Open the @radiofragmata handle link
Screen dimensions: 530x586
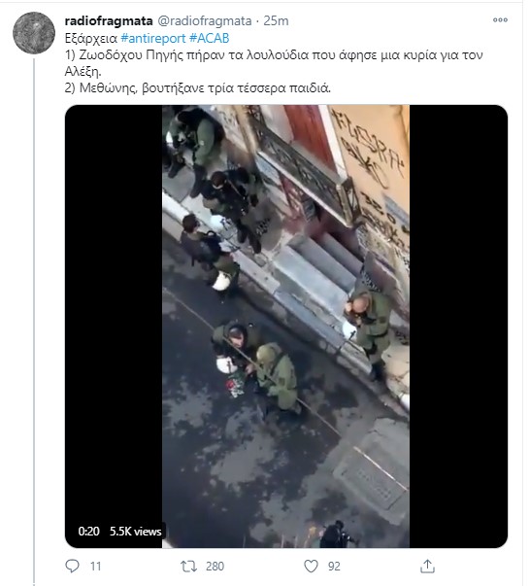205,21
